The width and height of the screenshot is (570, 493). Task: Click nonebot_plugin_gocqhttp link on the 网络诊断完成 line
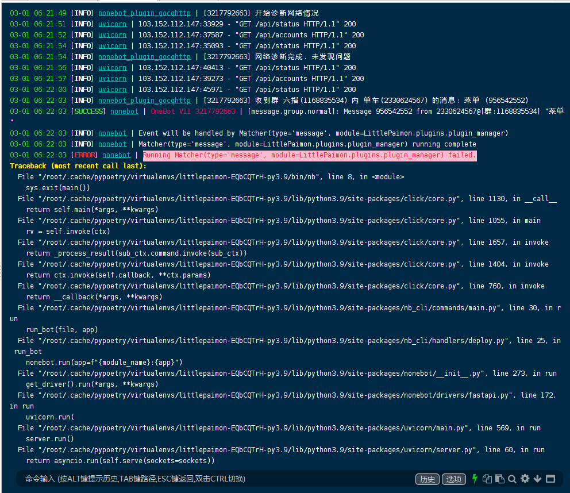144,56
